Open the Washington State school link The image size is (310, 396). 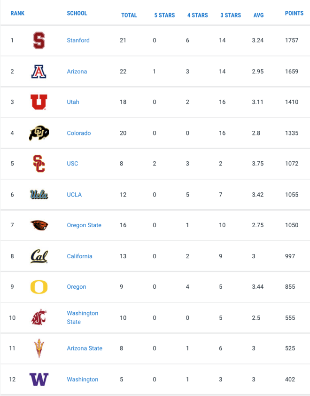pyautogui.click(x=83, y=317)
